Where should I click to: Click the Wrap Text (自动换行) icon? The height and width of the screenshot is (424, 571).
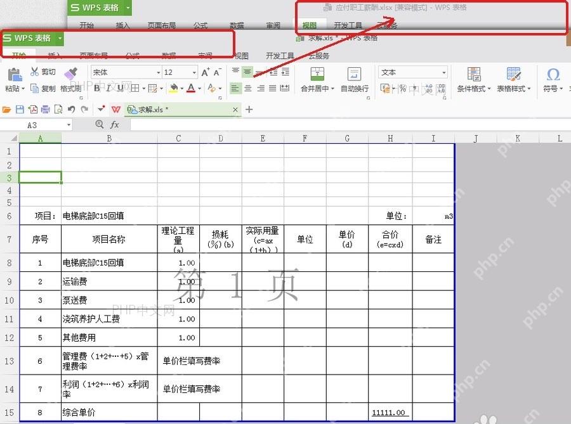[354, 74]
